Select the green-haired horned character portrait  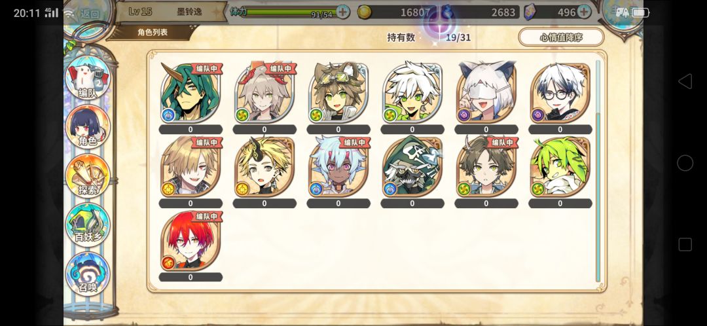[x=190, y=93]
